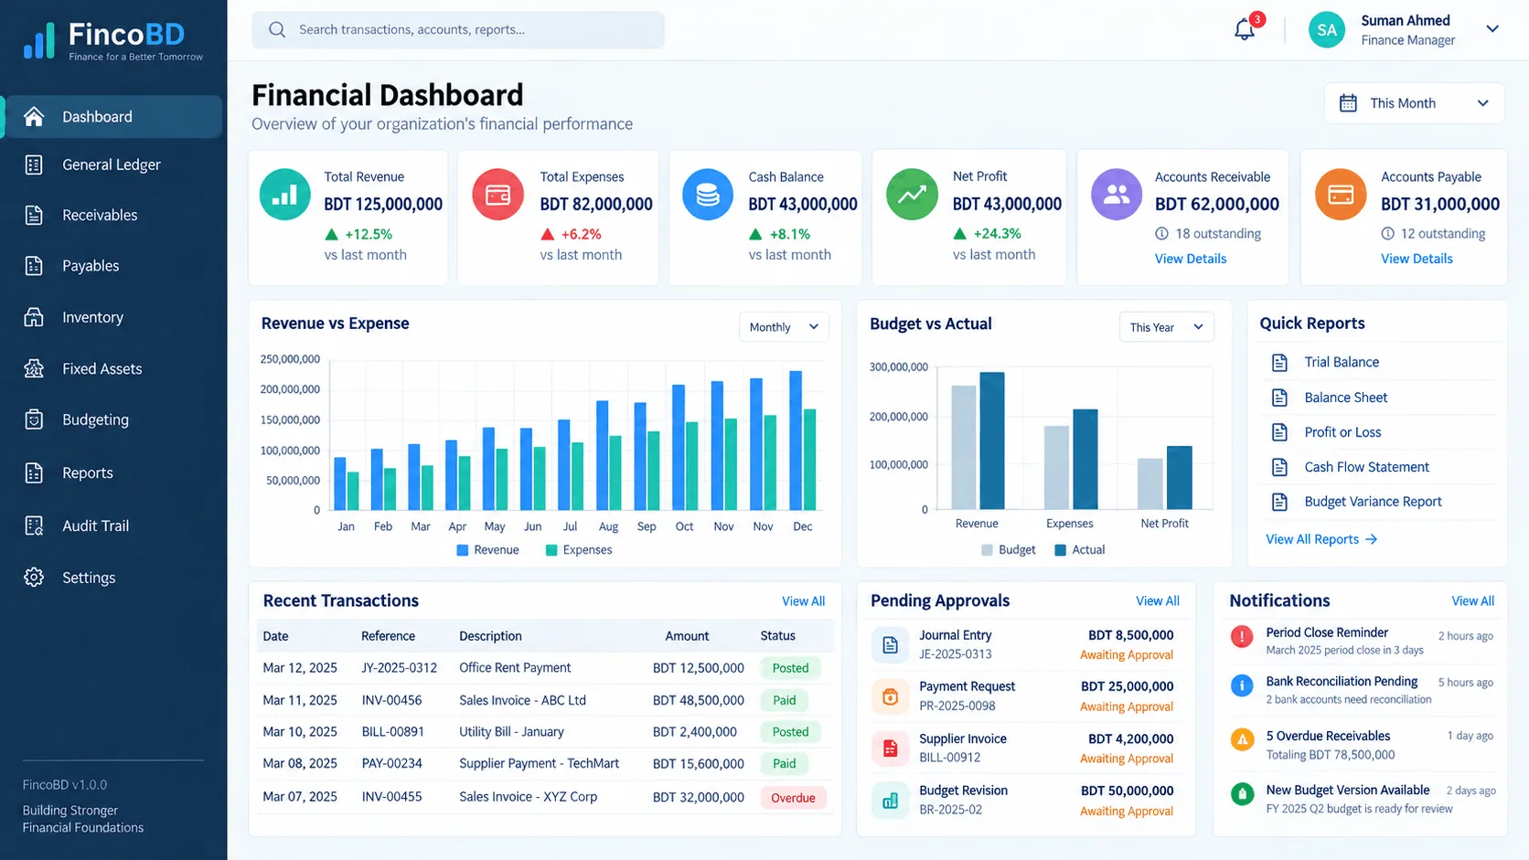Click the notification bell icon
Viewport: 1529px width, 860px height.
pyautogui.click(x=1245, y=29)
